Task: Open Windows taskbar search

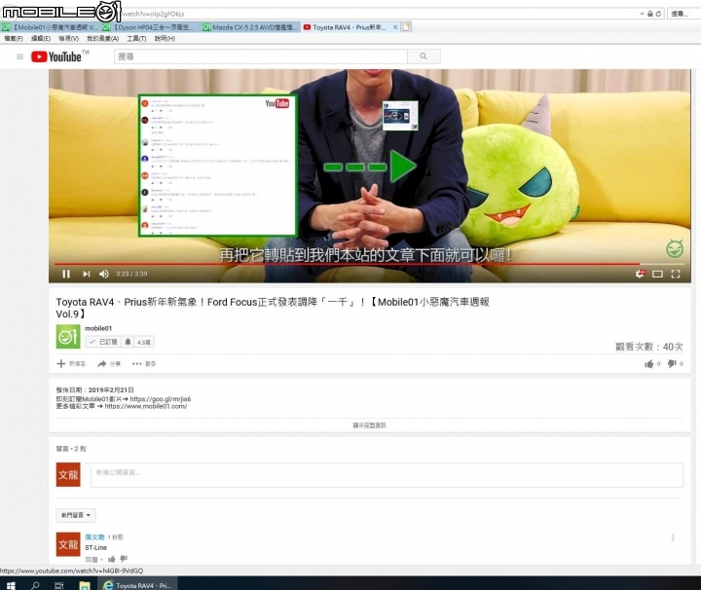Action: pyautogui.click(x=35, y=585)
